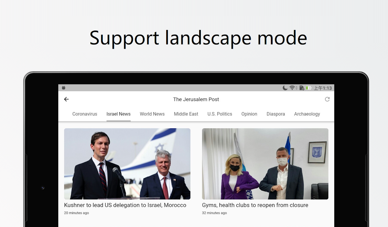
Task: Open the Kushner delegation article photo
Action: pyautogui.click(x=127, y=164)
